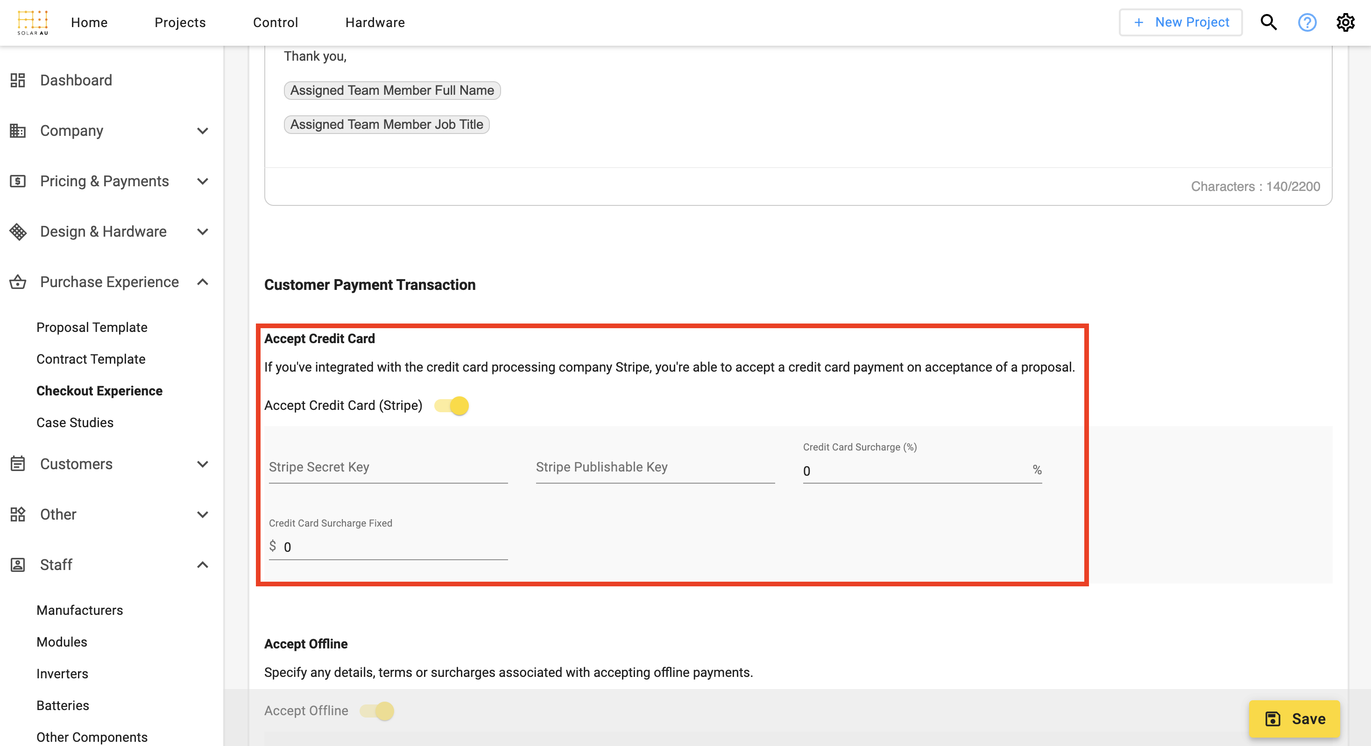Click the 'Characters : 140/2200' counter
The height and width of the screenshot is (746, 1371).
(x=1256, y=187)
